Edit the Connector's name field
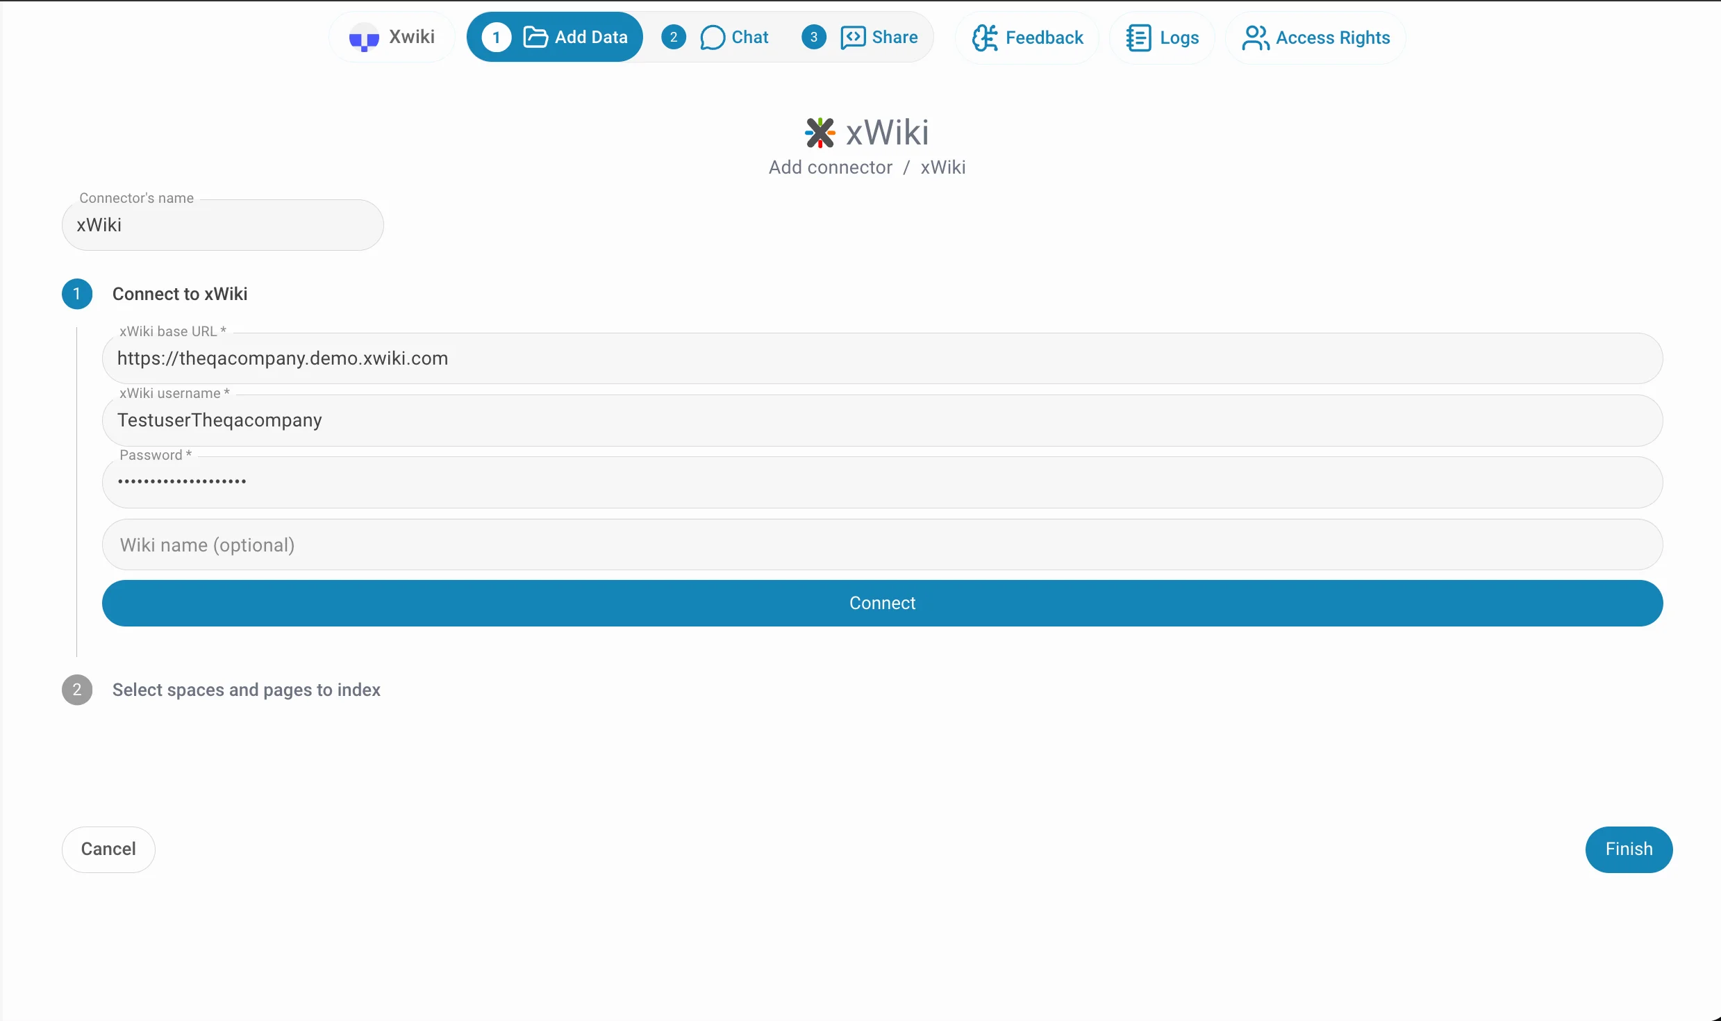The height and width of the screenshot is (1021, 1721). [x=223, y=225]
